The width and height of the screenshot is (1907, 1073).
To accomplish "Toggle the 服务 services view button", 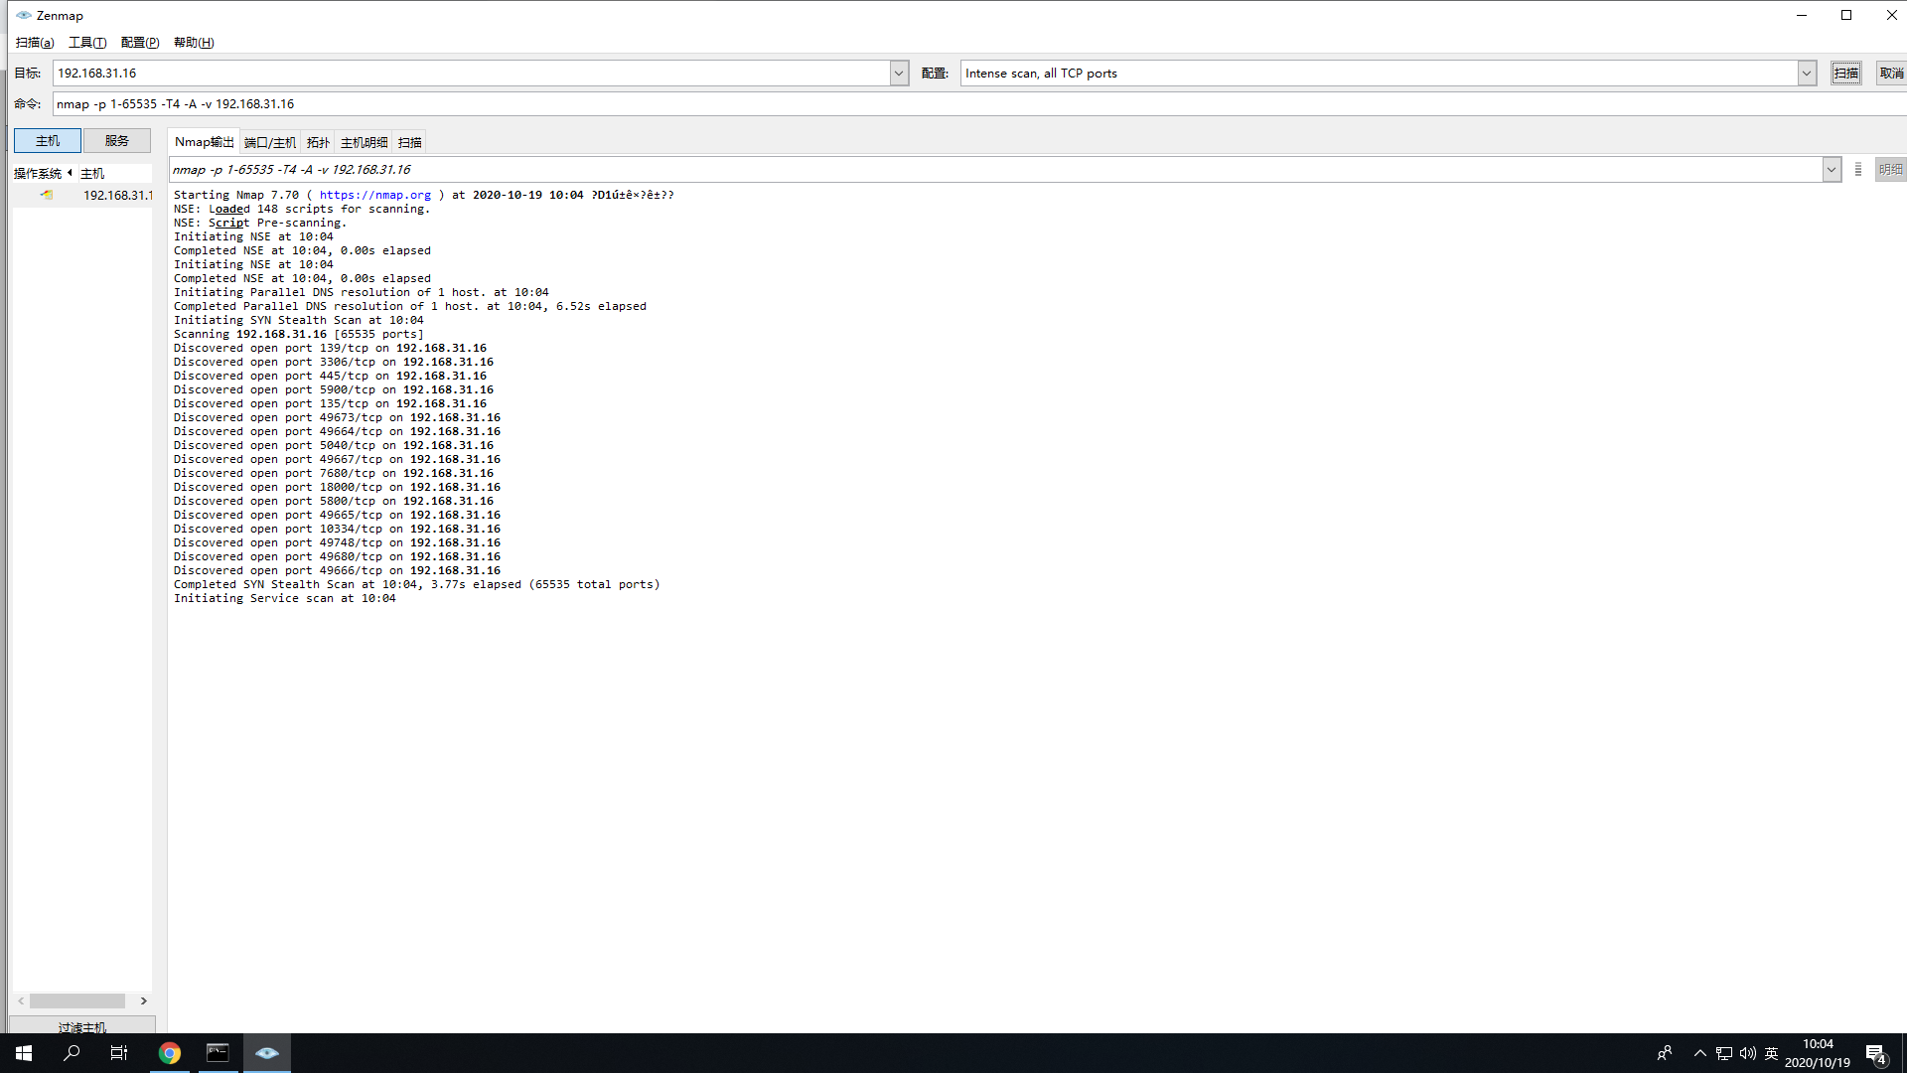I will [117, 141].
